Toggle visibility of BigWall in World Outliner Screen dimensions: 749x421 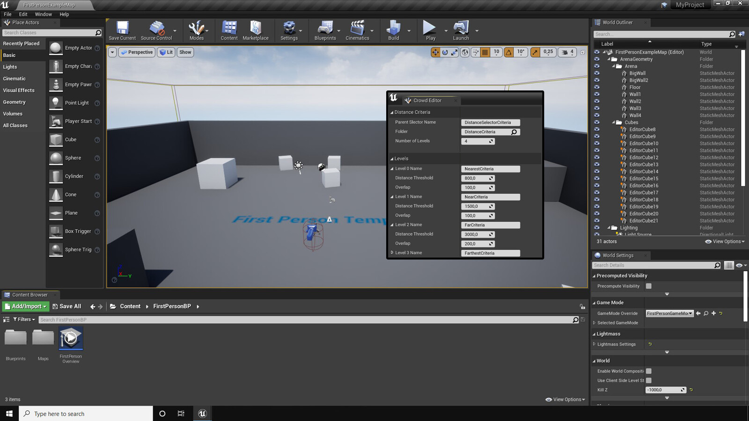[596, 73]
